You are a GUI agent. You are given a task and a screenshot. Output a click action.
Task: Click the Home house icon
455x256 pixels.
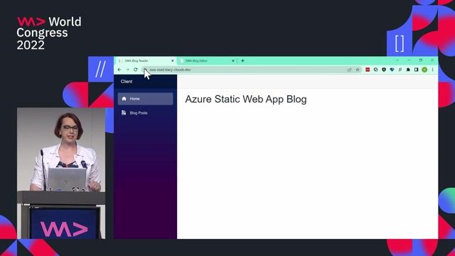pyautogui.click(x=124, y=99)
